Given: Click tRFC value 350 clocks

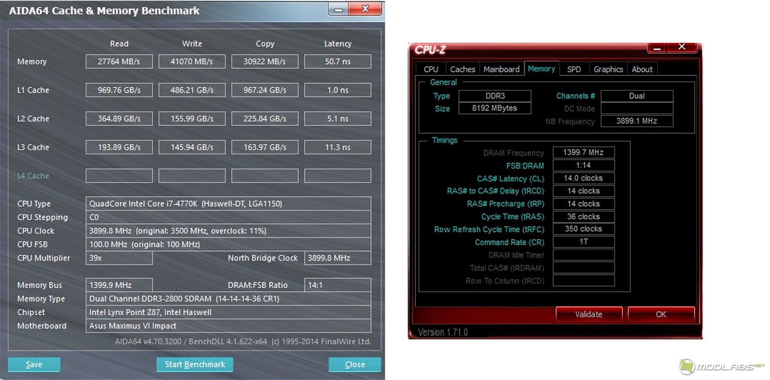Looking at the screenshot, I should coord(583,229).
